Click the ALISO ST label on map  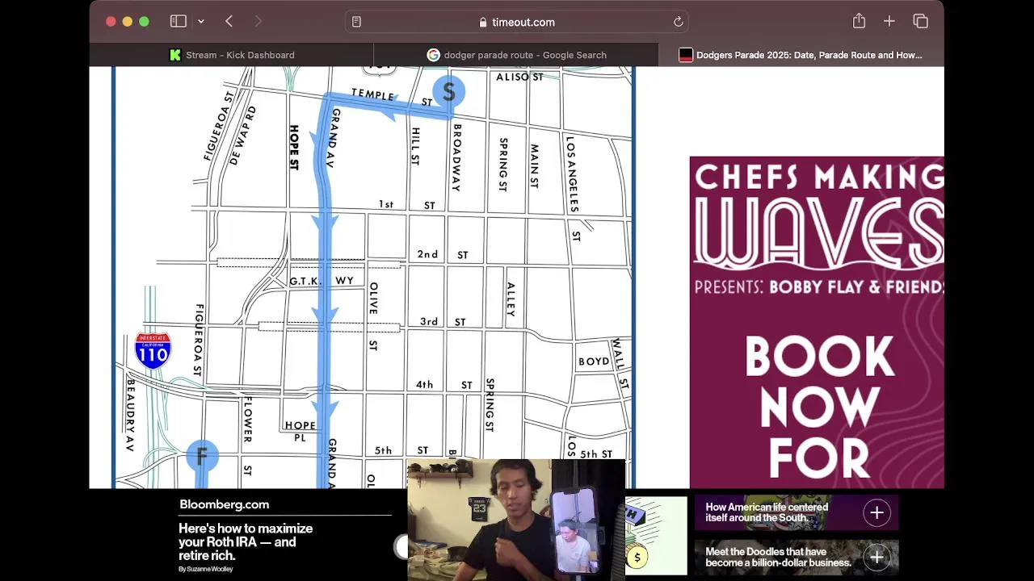(x=519, y=77)
